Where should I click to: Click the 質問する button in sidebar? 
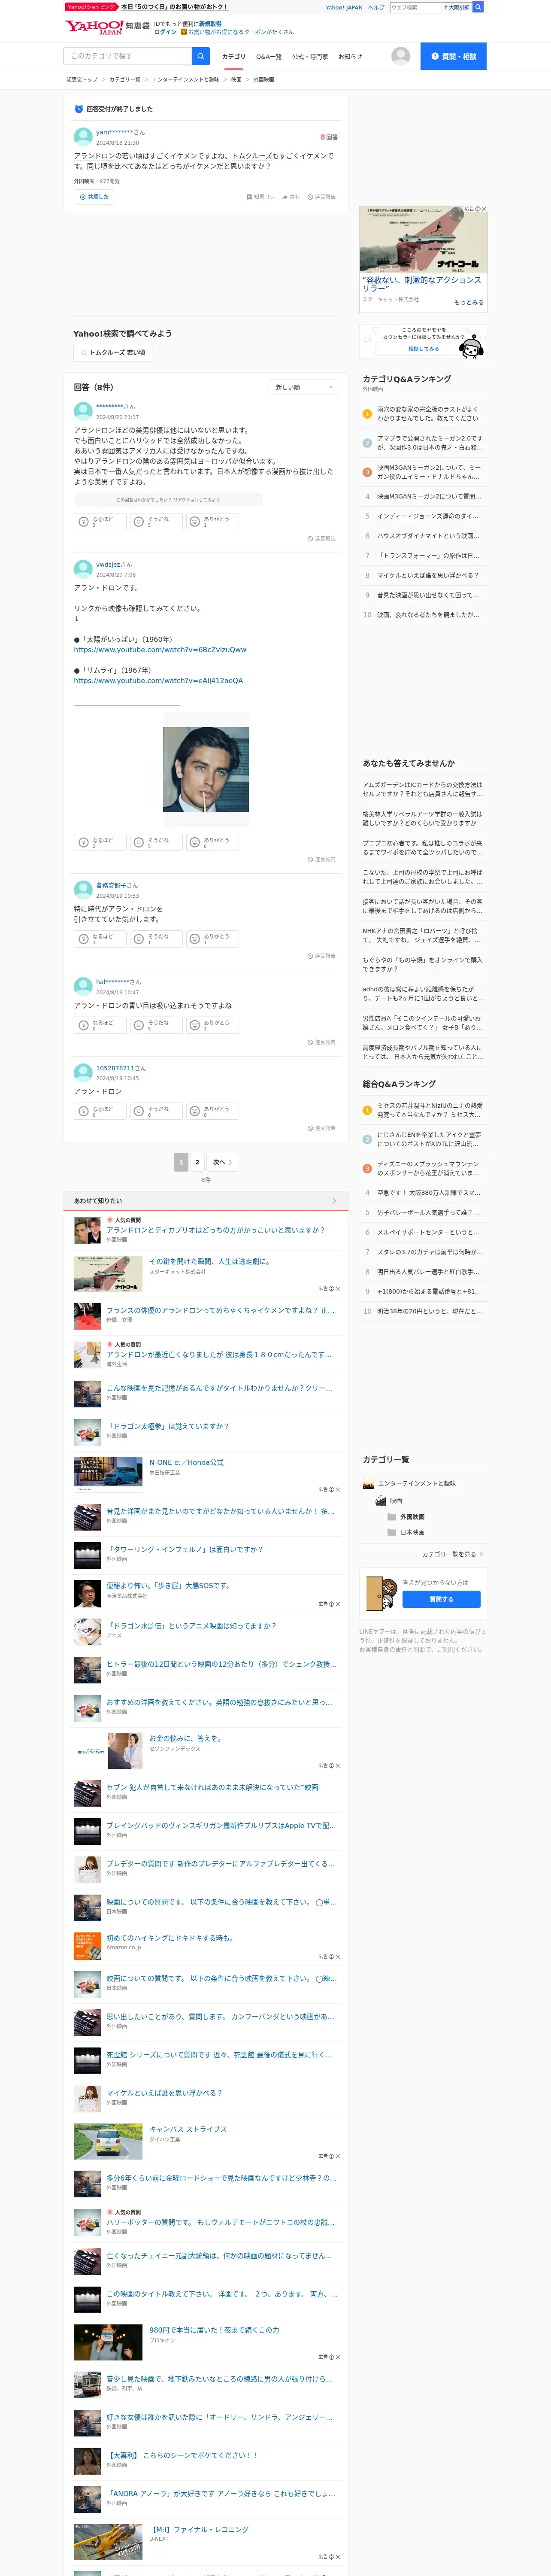[x=441, y=1599]
